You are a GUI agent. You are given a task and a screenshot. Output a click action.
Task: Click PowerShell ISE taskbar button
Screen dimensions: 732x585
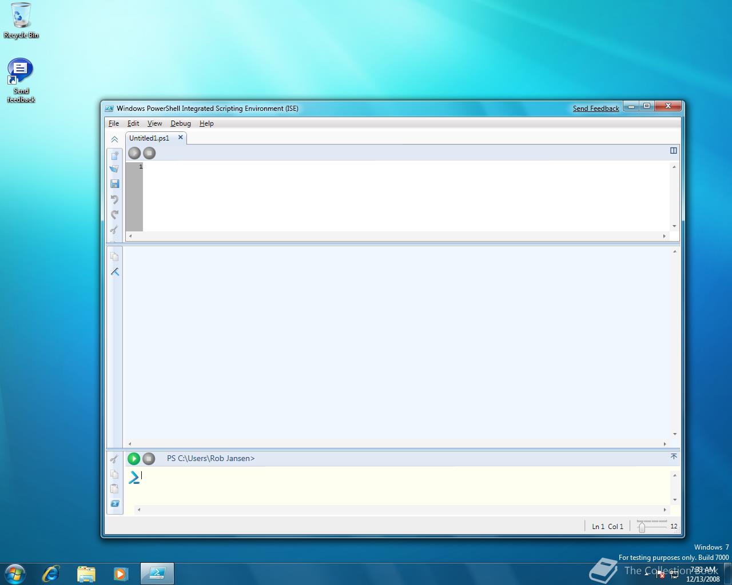157,574
